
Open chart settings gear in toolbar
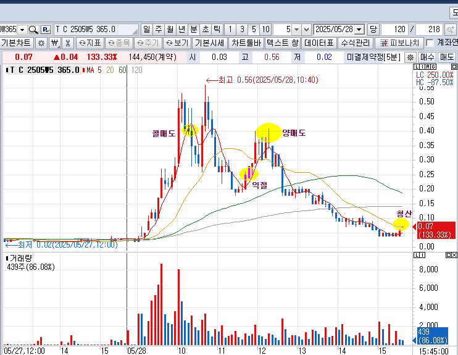click(x=41, y=43)
